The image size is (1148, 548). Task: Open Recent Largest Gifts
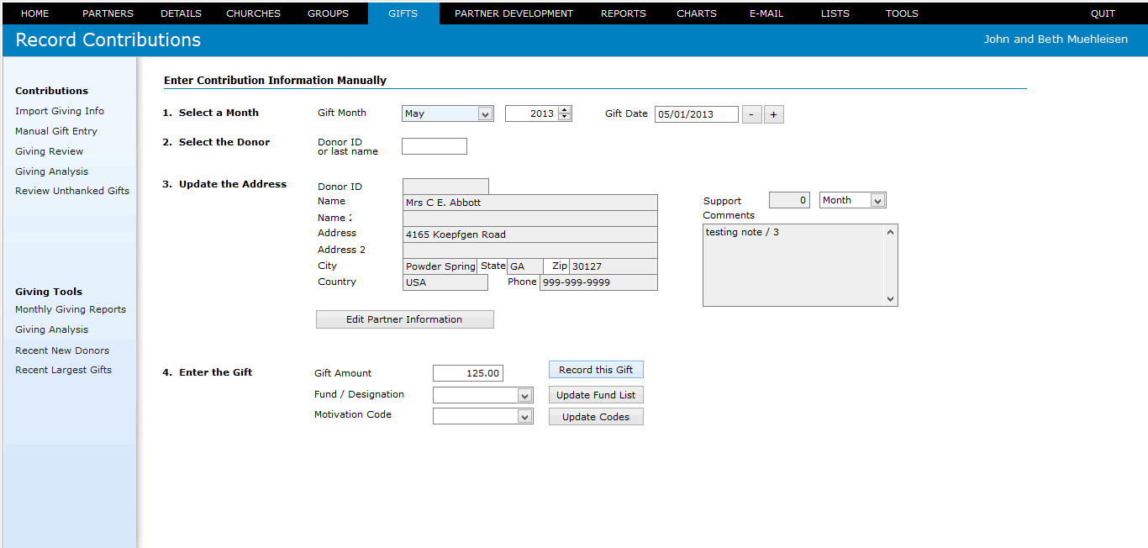[x=63, y=370]
